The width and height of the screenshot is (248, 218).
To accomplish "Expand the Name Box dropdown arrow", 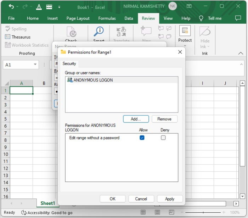I will (x=35, y=65).
